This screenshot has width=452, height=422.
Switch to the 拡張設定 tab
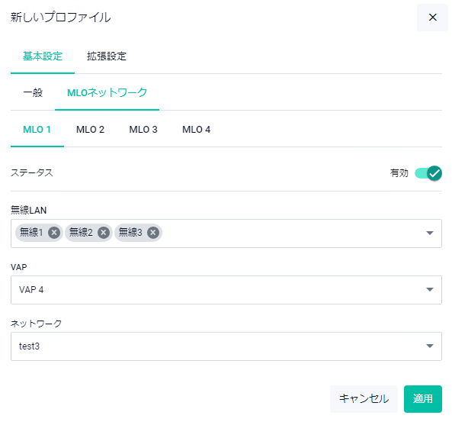(x=107, y=56)
